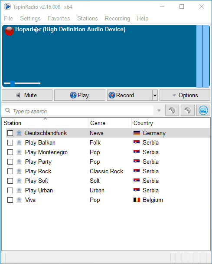Click the Belgium flag icon
This screenshot has width=212, height=264.
click(137, 200)
